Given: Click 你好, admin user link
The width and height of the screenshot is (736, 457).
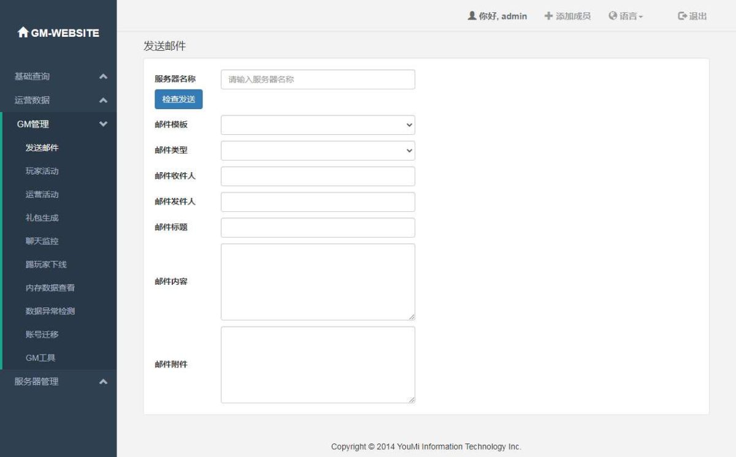Looking at the screenshot, I should coord(497,16).
